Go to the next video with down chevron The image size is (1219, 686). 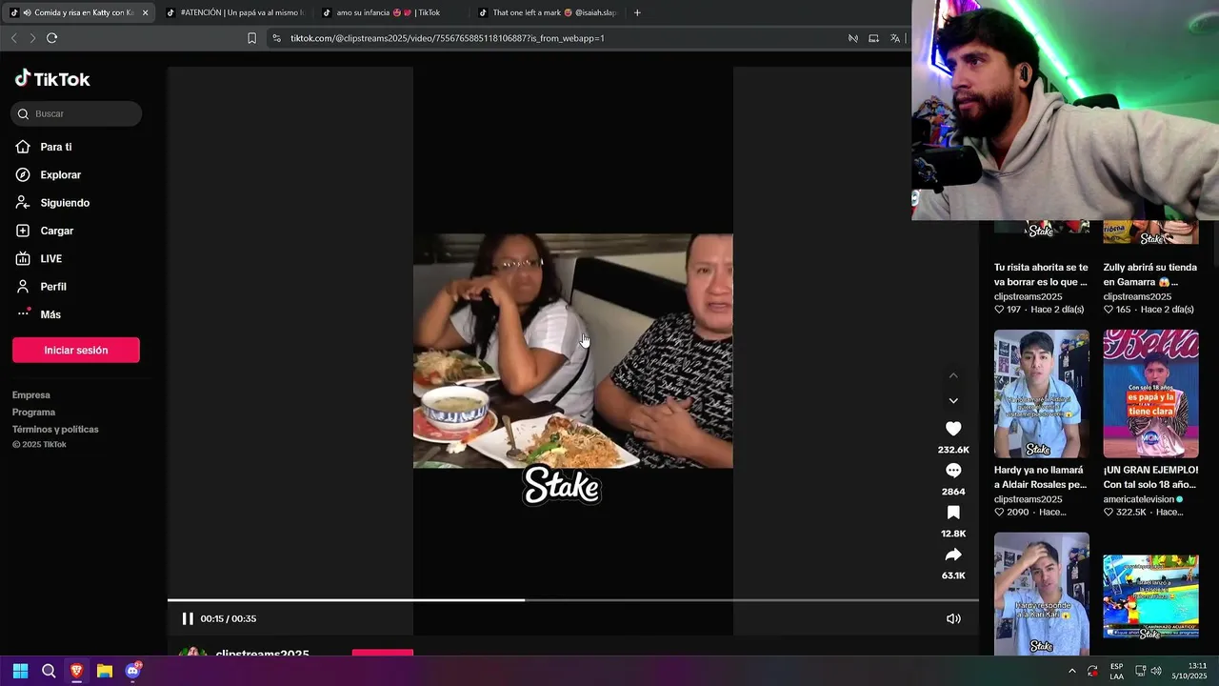(x=953, y=401)
